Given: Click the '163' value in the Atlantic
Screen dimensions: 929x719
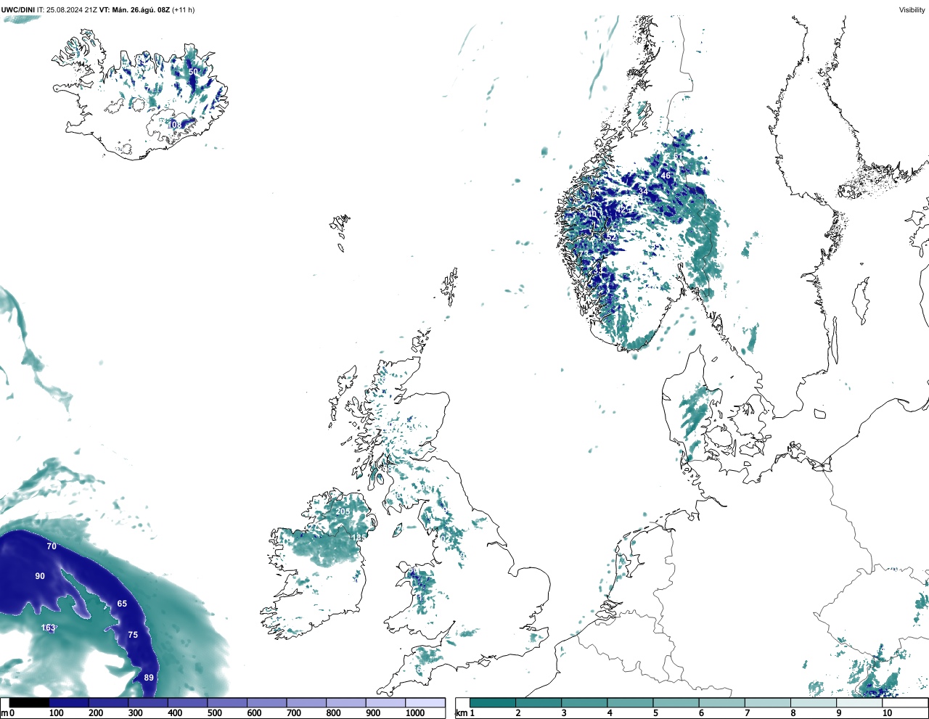Looking at the screenshot, I should [48, 628].
